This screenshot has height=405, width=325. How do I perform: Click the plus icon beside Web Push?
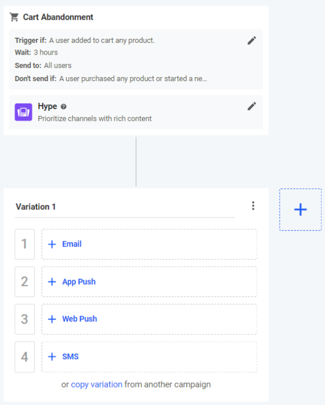pyautogui.click(x=52, y=319)
